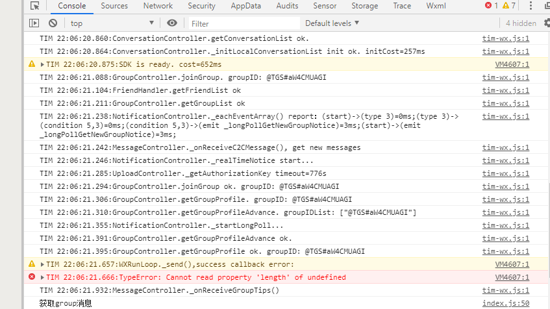Expand the TypeError length of undefined entry
This screenshot has height=309, width=550.
(42, 277)
